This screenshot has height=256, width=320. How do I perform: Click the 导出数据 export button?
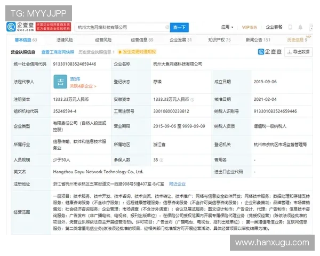298,52
